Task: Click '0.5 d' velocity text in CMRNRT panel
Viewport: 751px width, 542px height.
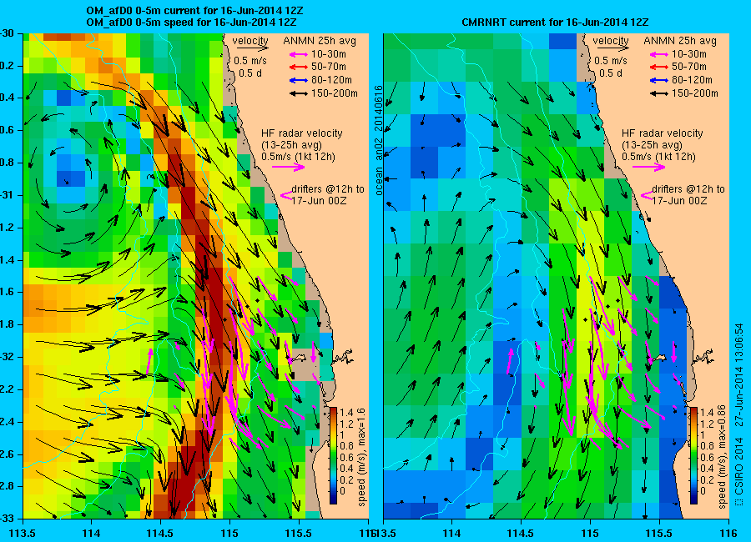Action: pos(611,73)
